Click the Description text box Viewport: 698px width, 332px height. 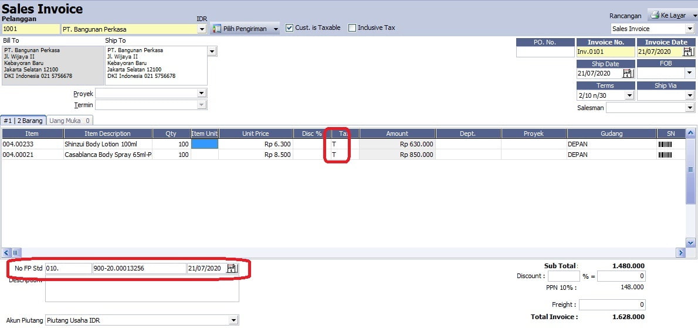point(142,289)
